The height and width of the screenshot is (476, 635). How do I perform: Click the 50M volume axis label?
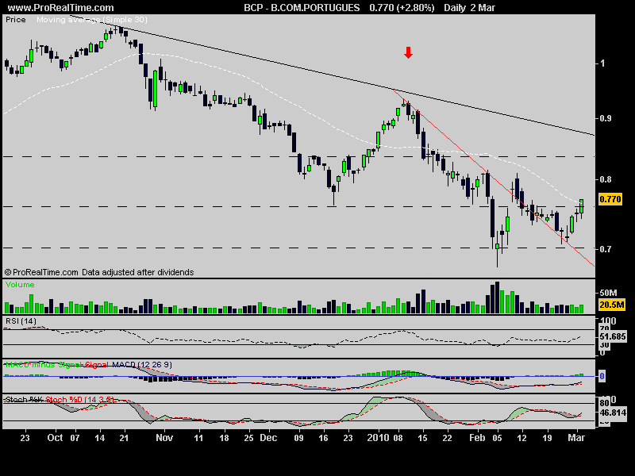tap(608, 293)
